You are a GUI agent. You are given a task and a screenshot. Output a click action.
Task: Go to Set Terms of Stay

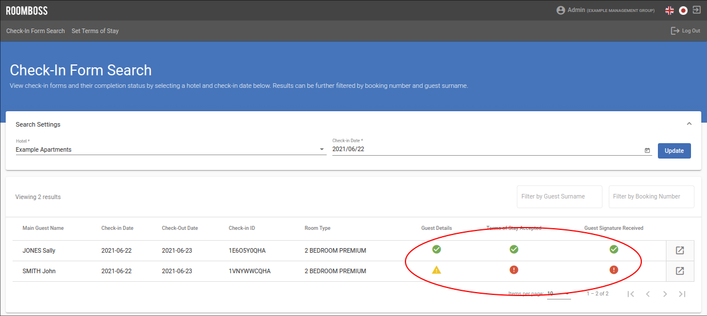pyautogui.click(x=95, y=31)
